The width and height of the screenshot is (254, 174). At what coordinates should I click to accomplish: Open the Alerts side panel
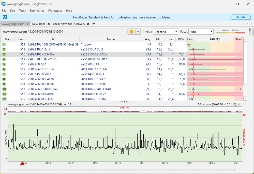(250, 32)
